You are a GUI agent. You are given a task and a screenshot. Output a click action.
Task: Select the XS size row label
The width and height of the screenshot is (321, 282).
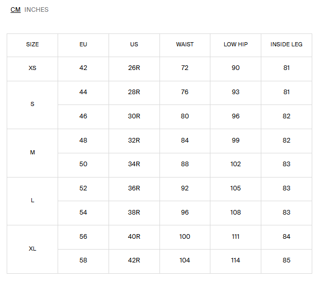click(32, 68)
